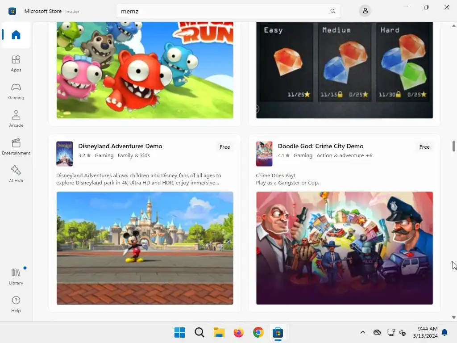Screen dimensions: 457x343
Task: Open the Doodle God gangster and cop artwork
Action: click(345, 248)
